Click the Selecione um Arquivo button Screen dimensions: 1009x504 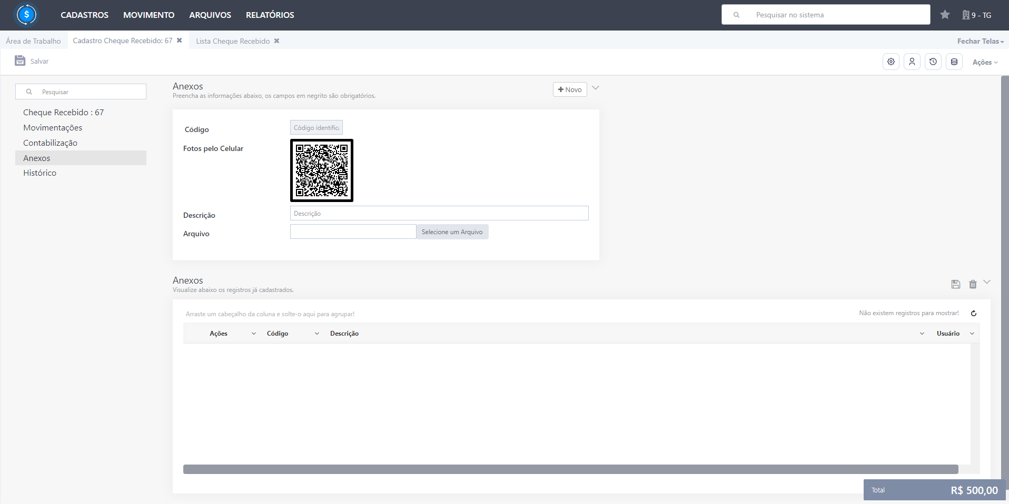(x=452, y=232)
